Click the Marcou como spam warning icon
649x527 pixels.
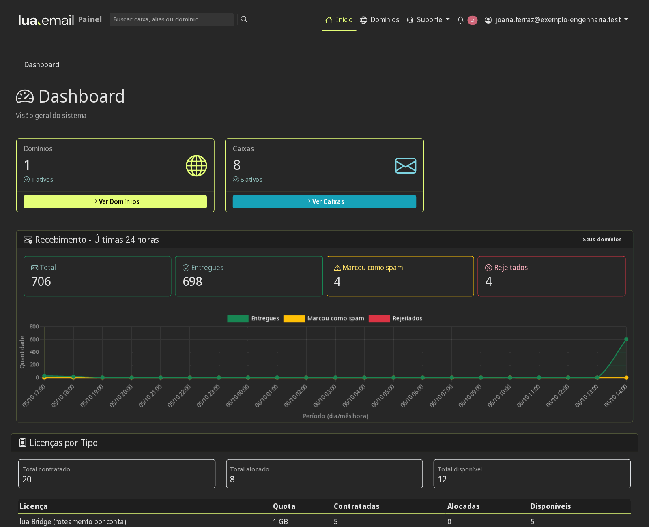[x=337, y=268]
